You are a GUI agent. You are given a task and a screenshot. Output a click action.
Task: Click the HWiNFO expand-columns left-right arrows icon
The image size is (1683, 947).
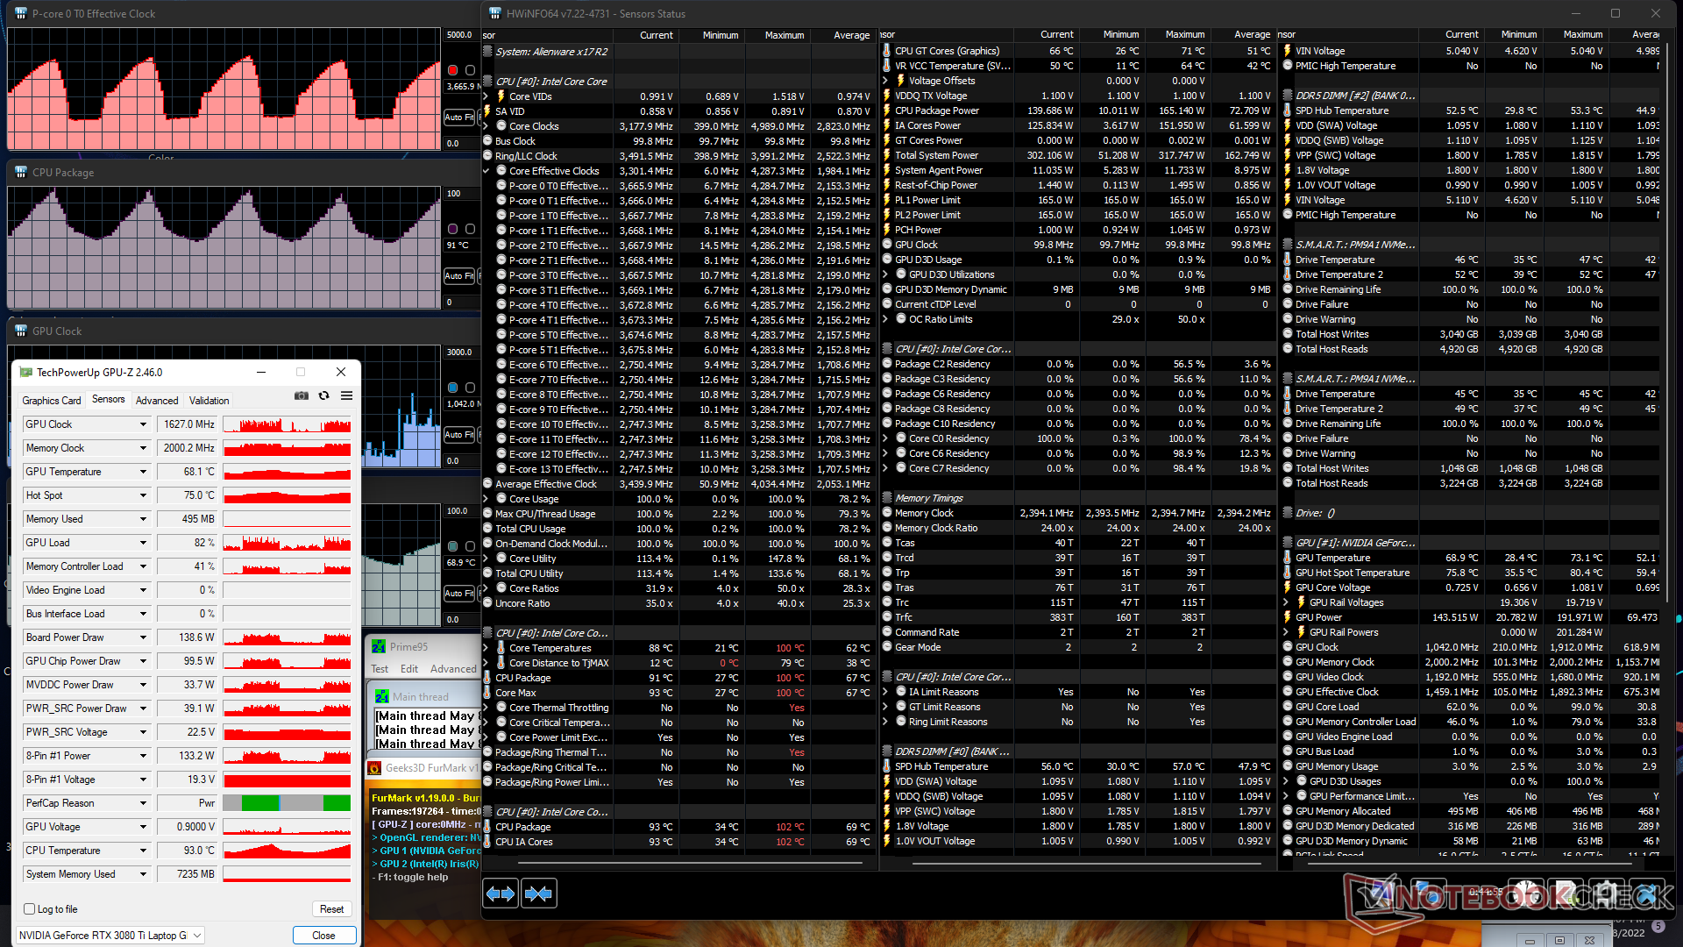[501, 894]
